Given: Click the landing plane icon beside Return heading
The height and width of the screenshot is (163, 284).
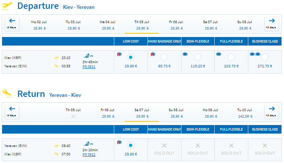Looking at the screenshot, I should [x=7, y=93].
